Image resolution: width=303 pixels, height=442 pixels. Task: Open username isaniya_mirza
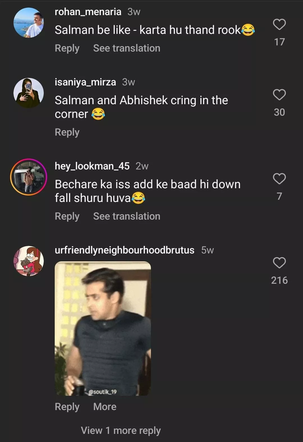click(85, 82)
